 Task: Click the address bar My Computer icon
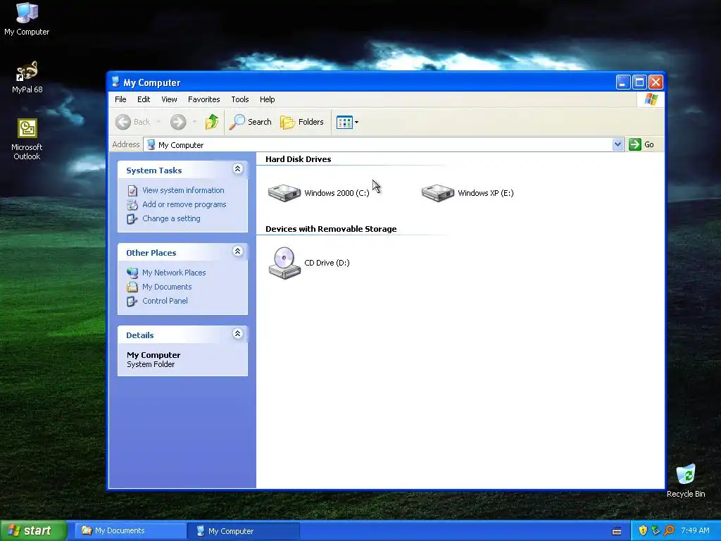point(151,145)
